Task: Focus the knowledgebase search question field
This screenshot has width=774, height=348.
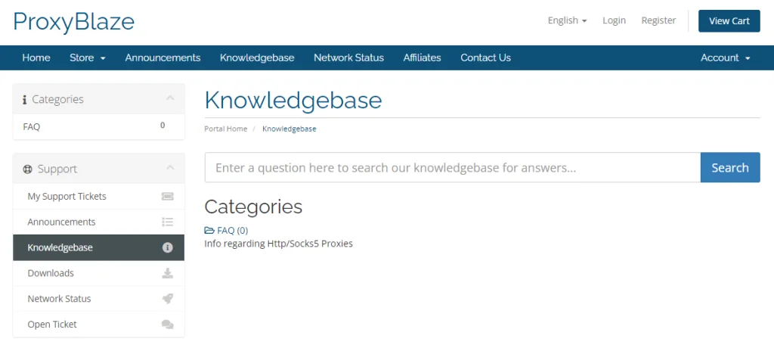Action: [452, 168]
